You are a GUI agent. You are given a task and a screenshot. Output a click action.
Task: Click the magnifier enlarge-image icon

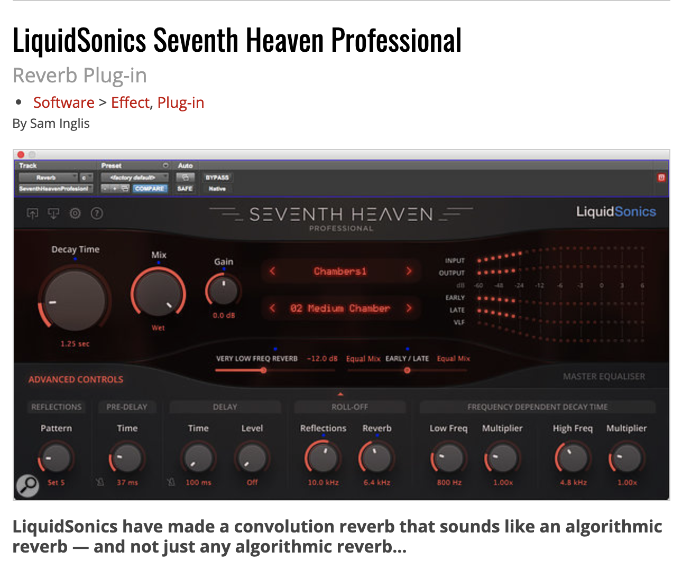[27, 485]
